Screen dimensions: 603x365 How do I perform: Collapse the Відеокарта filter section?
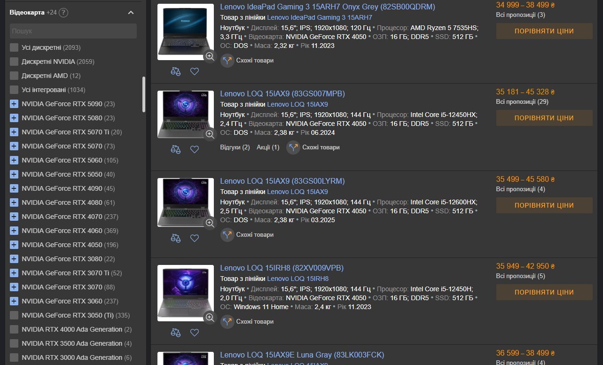point(131,13)
